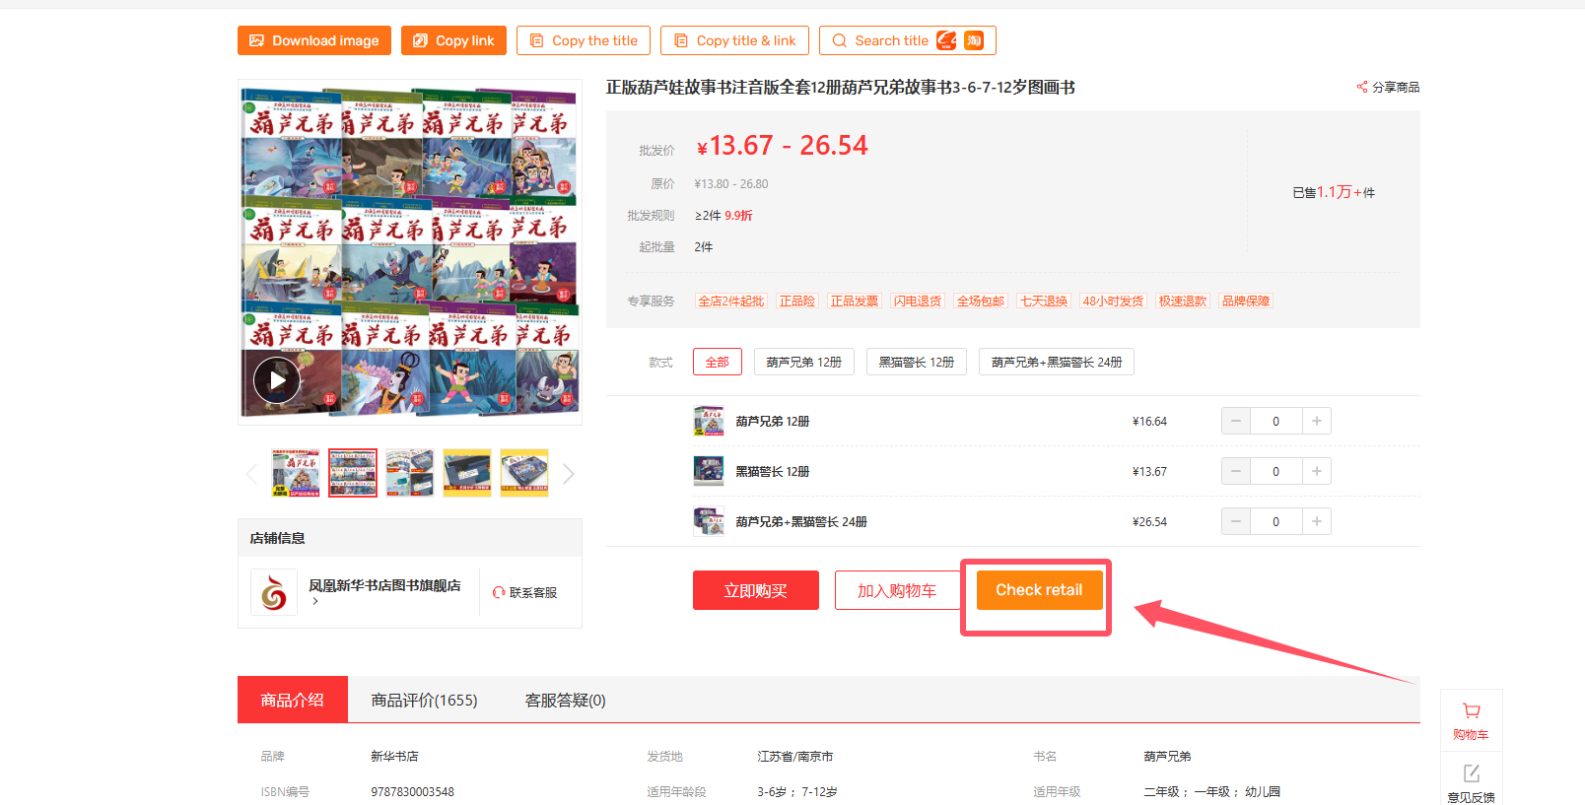Select the 葫芦兄弟 12册 style option

pyautogui.click(x=804, y=362)
